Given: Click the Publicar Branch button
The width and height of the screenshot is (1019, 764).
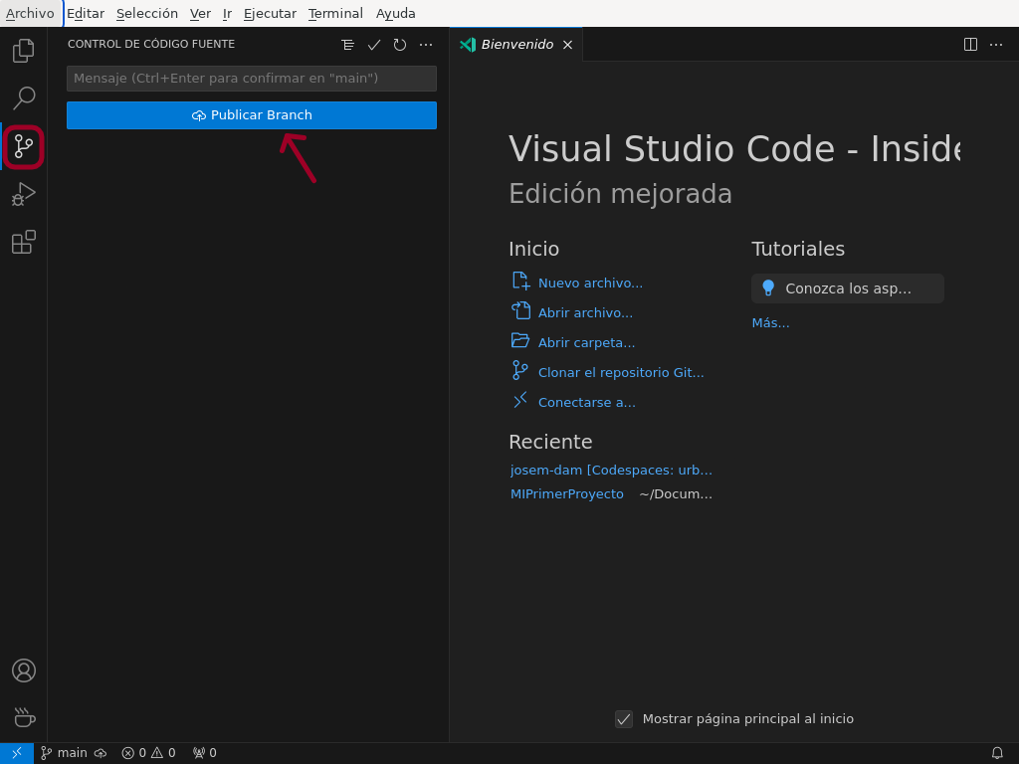Looking at the screenshot, I should (x=252, y=115).
